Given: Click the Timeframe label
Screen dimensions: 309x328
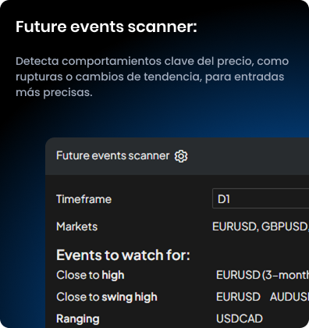Looking at the screenshot, I should (84, 199).
